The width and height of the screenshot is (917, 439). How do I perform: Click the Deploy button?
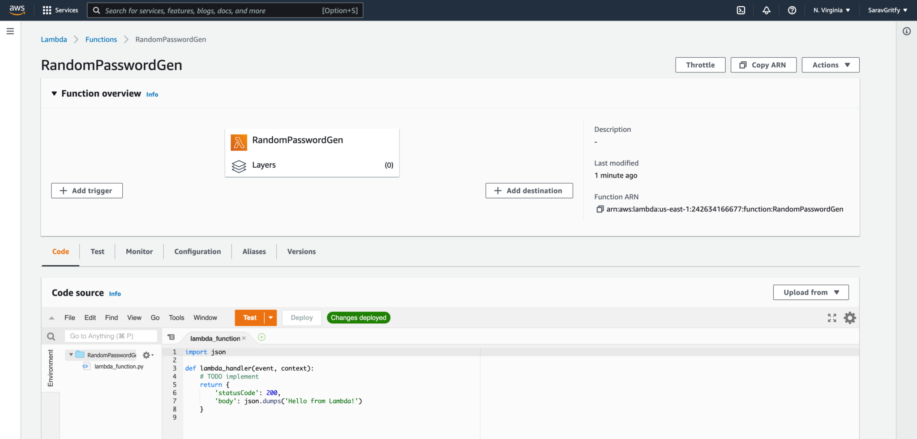click(x=301, y=317)
